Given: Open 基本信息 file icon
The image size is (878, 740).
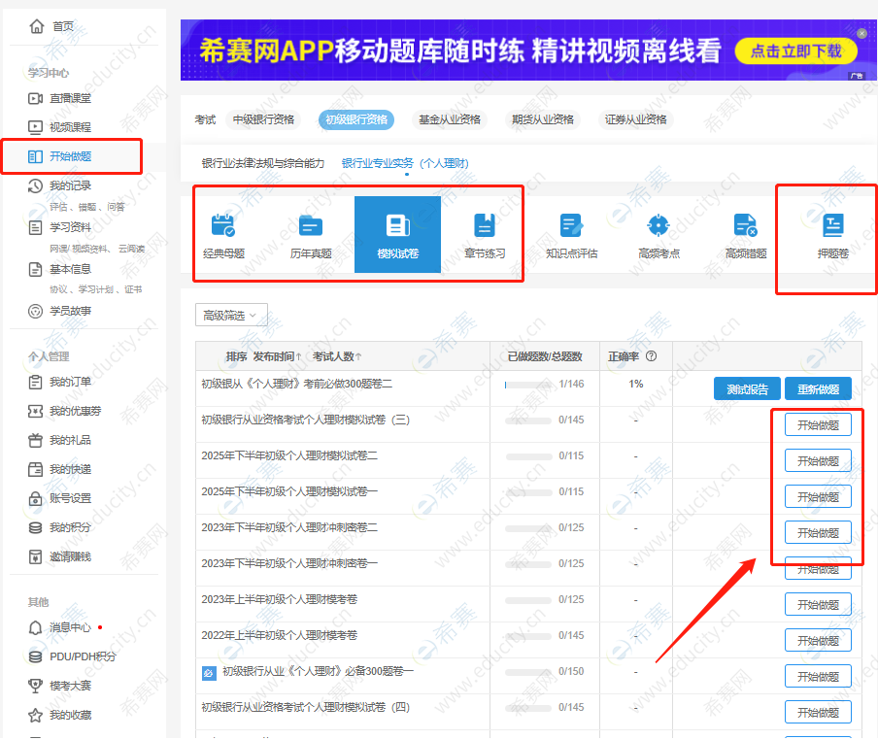Looking at the screenshot, I should coord(35,270).
